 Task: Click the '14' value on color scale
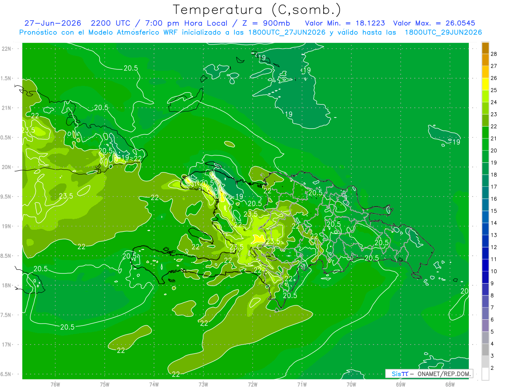click(x=494, y=223)
